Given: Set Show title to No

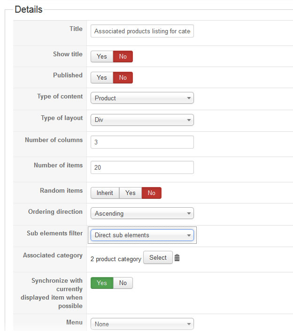Looking at the screenshot, I should click(123, 57).
